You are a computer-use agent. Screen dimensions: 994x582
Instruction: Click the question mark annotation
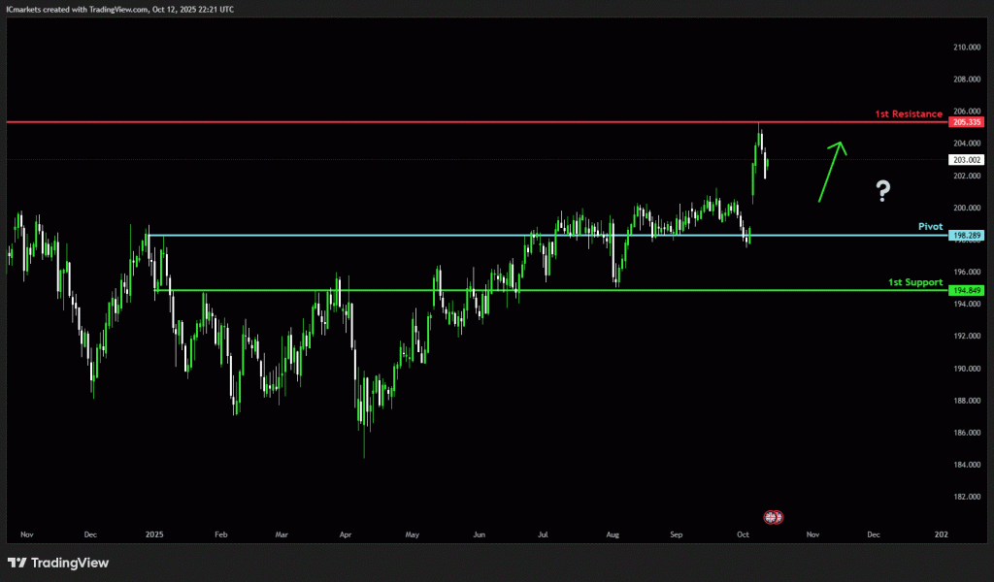881,191
